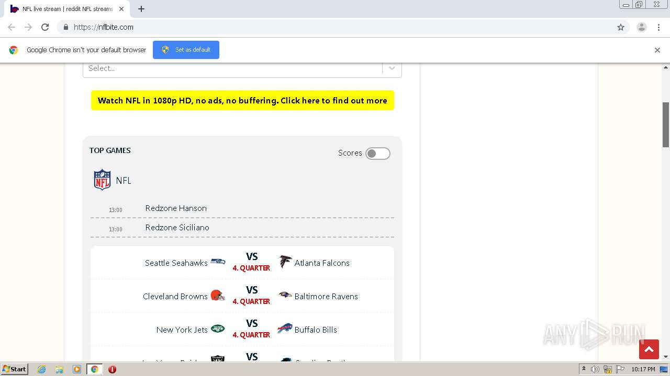Reload the nflbite page
This screenshot has height=376, width=670.
click(x=45, y=27)
